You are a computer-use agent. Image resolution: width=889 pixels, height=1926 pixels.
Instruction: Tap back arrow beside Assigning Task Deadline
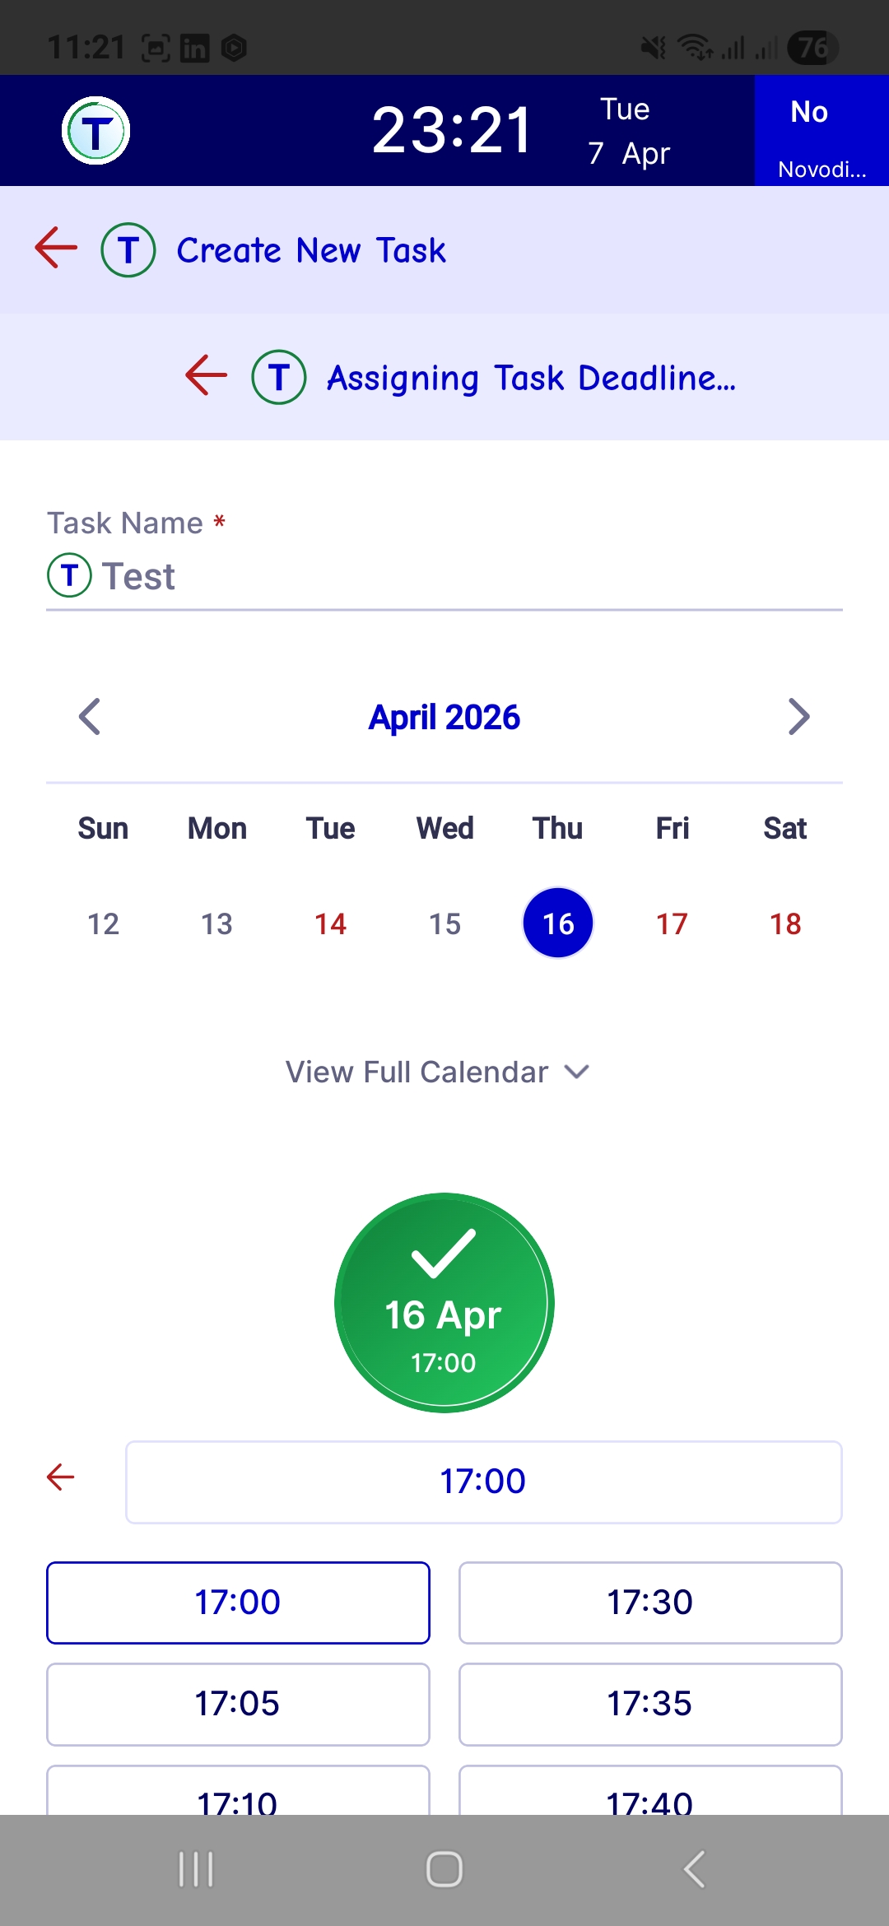coord(206,375)
